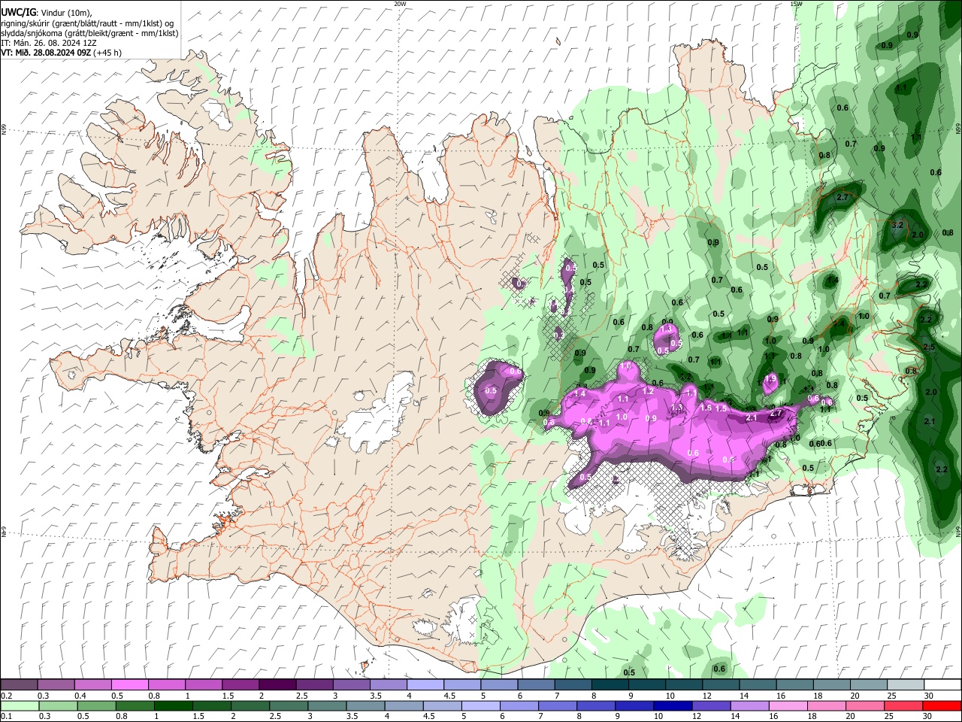962x722 pixels.
Task: Click the 15W longitude label
Action: click(x=797, y=4)
